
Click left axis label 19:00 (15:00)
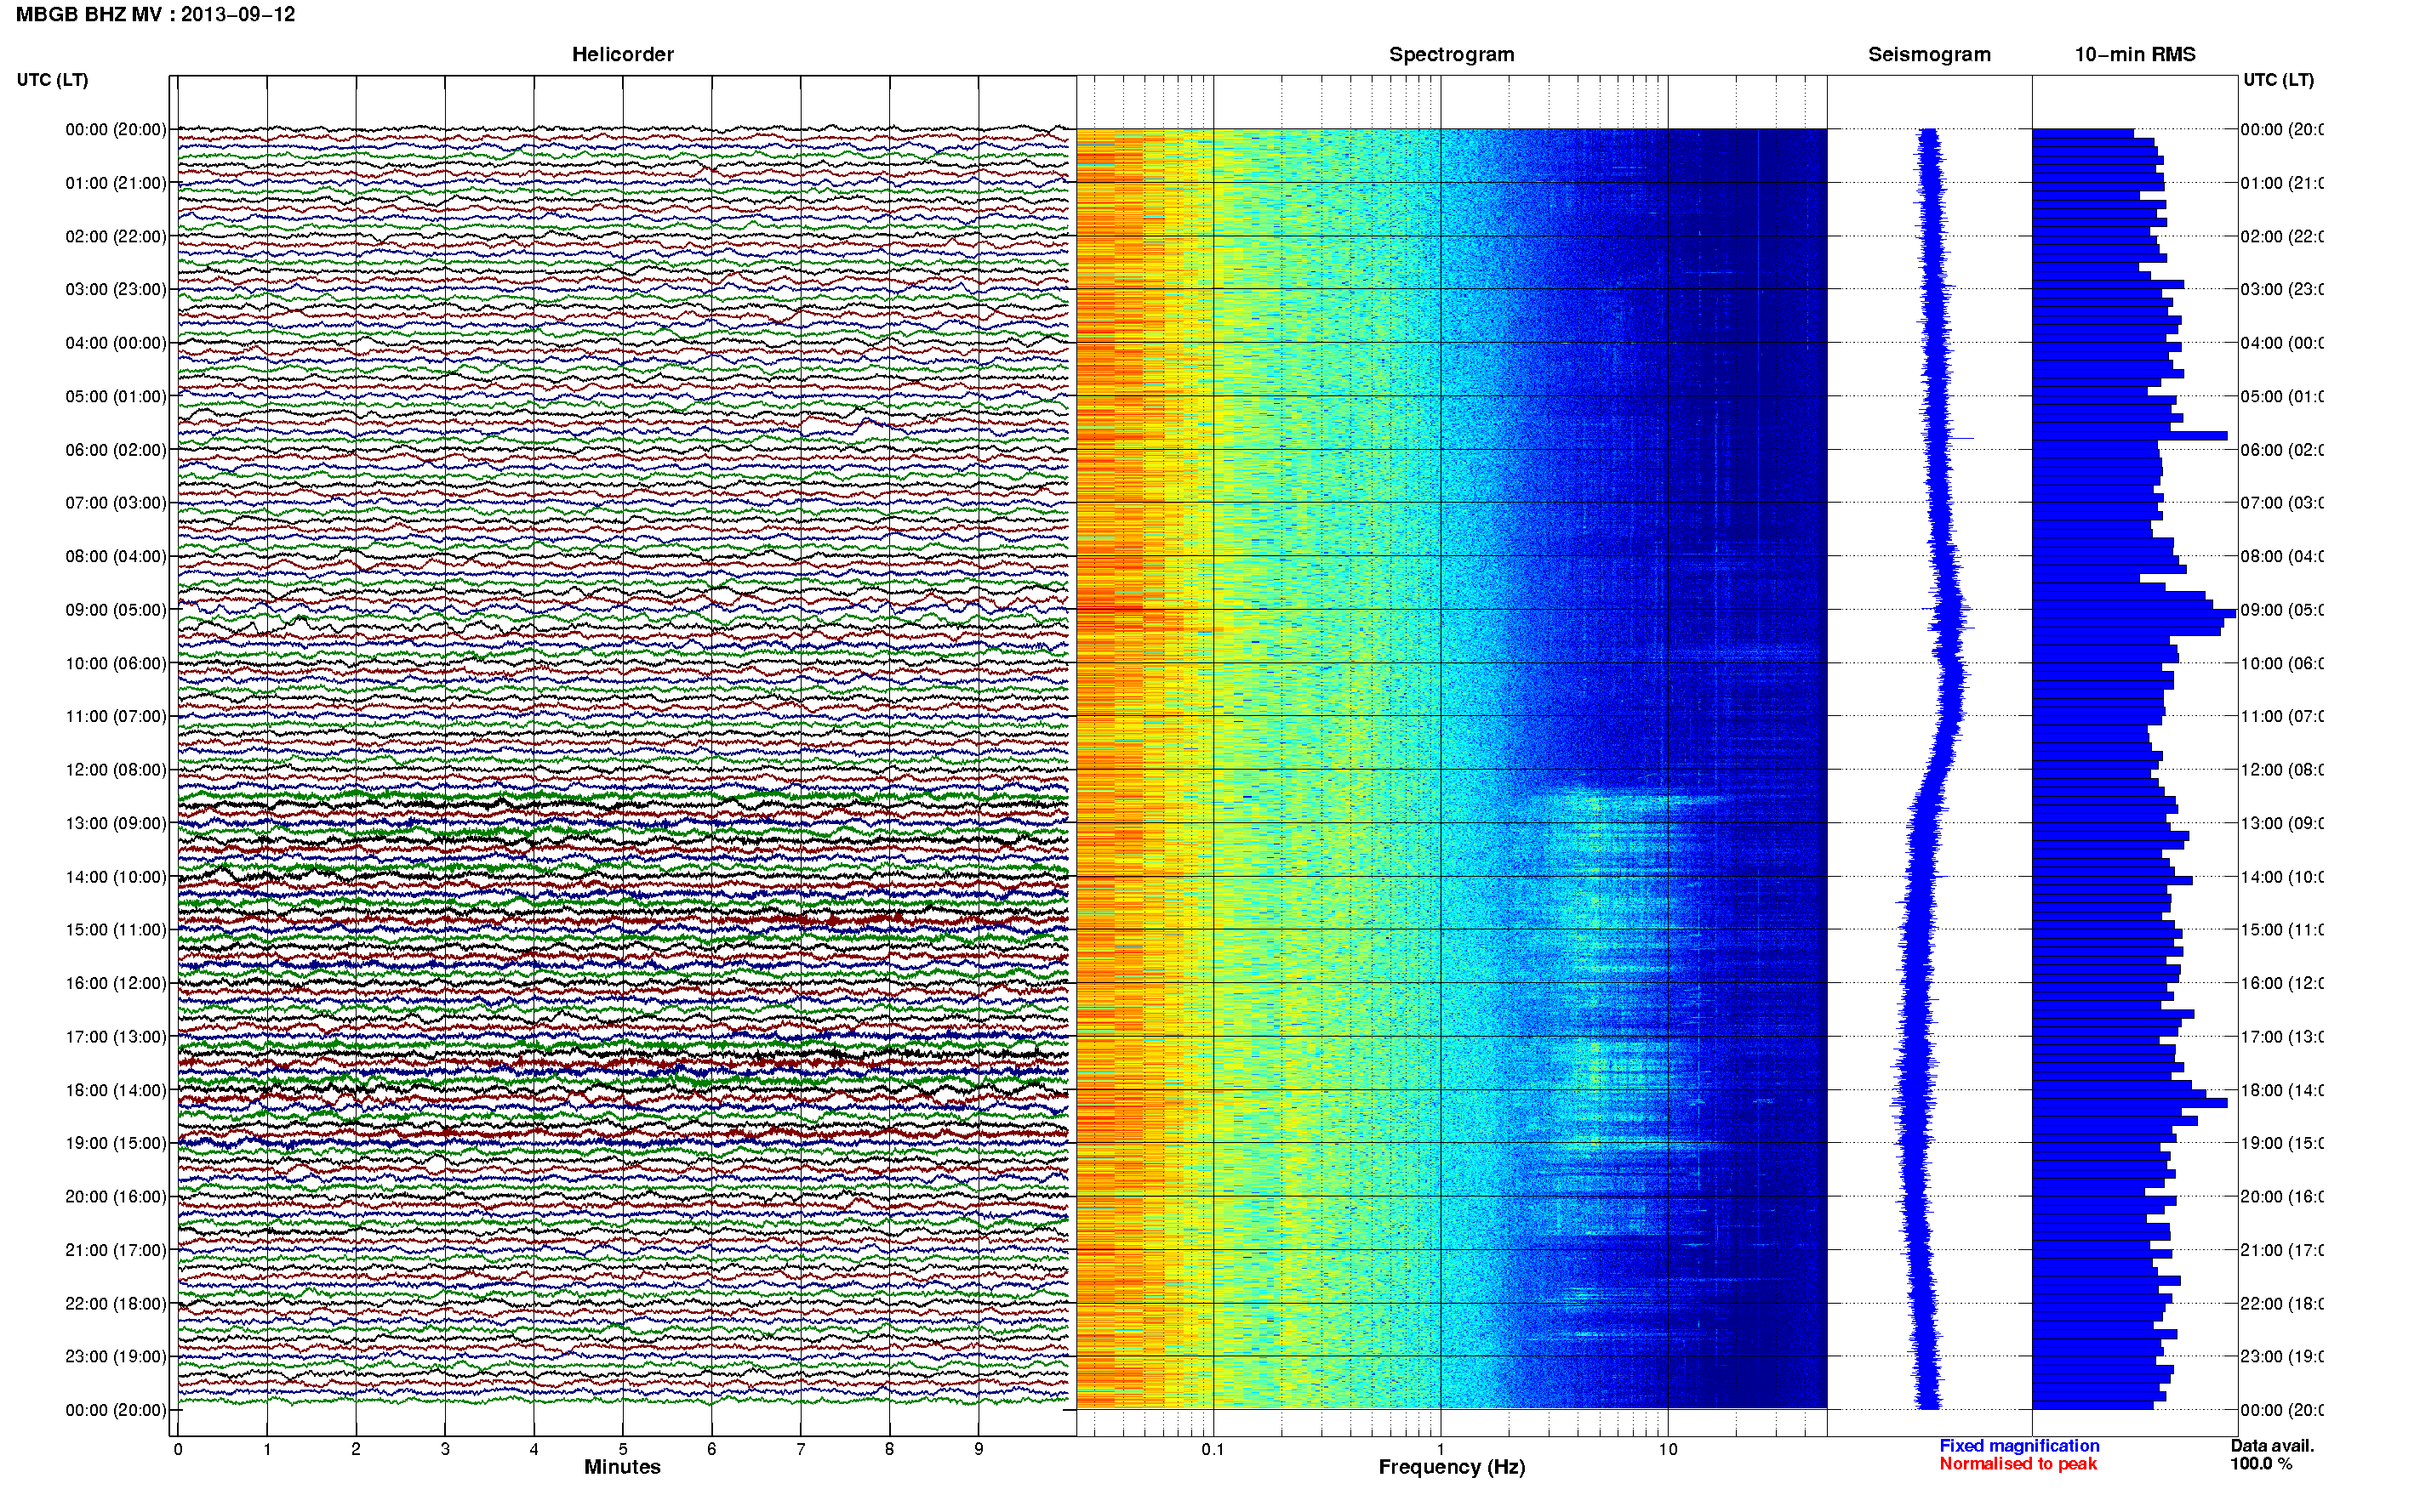(116, 1143)
